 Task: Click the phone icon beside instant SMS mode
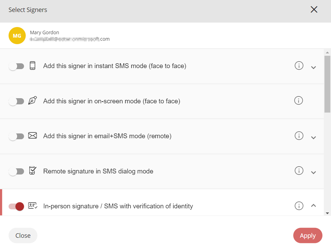(33, 66)
